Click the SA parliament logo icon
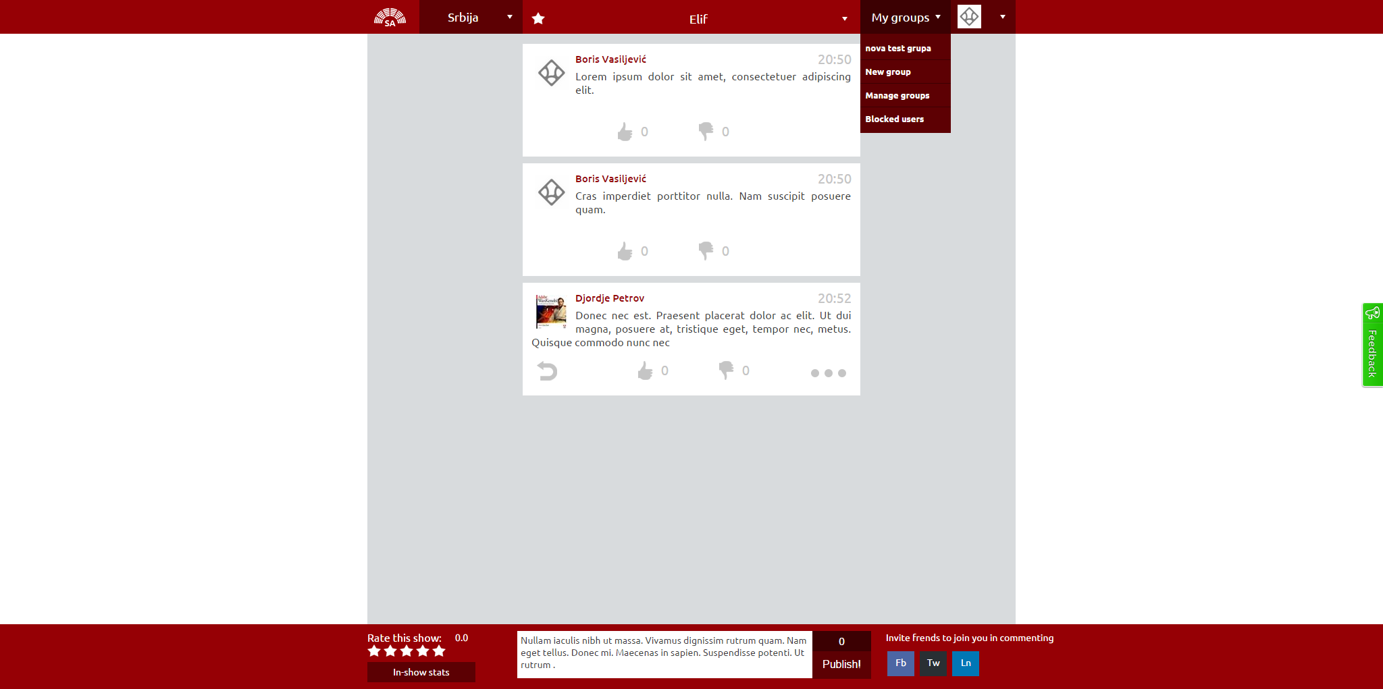Viewport: 1383px width, 689px height. click(390, 18)
